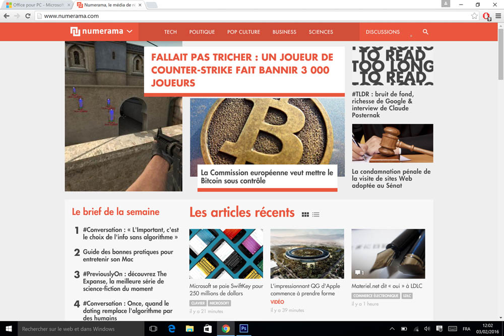Open the #TLDR bruit de fond article
The image size is (504, 336).
coord(383,104)
